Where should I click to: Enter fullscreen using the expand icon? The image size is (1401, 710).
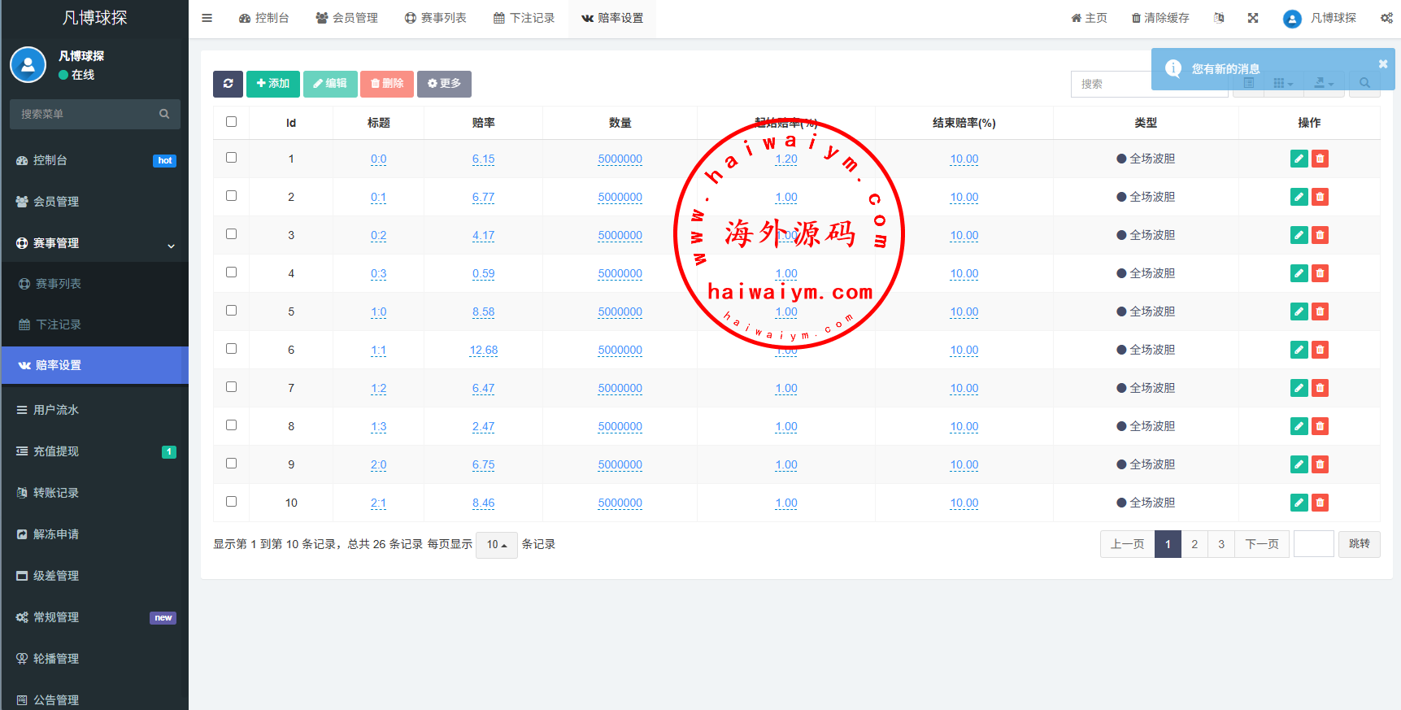pyautogui.click(x=1253, y=18)
